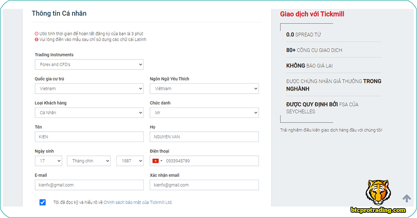Open the Chức danh title dropdown
Viewport: 417px width, 218px height.
pyautogui.click(x=204, y=113)
